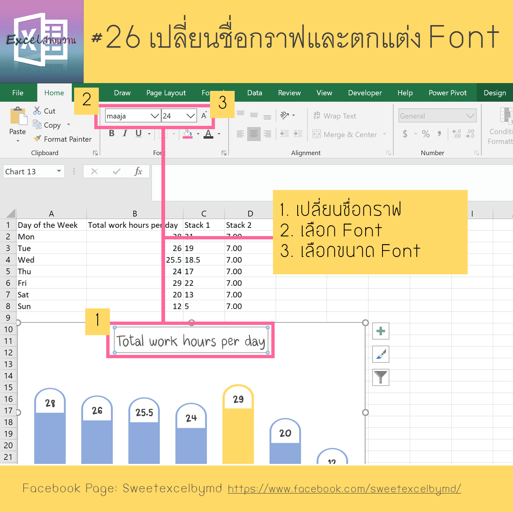
Task: Switch to the Review tab
Action: coord(289,93)
